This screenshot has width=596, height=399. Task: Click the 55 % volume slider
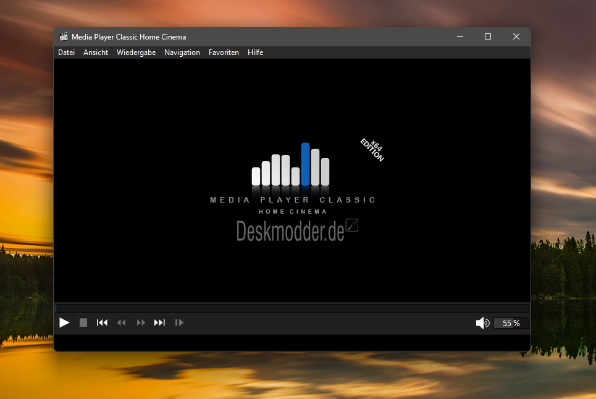pyautogui.click(x=511, y=323)
